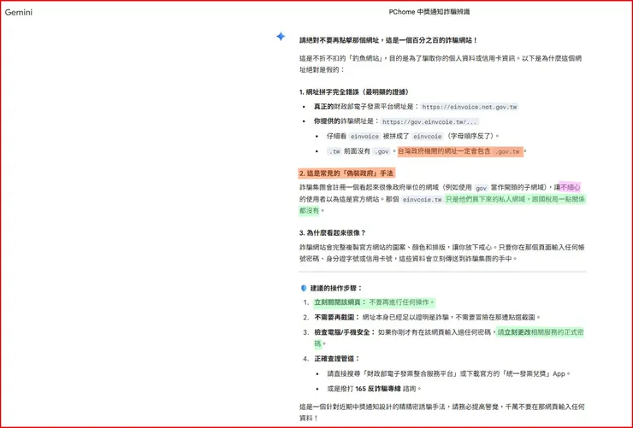Click the Gemini logo at top left
Image resolution: width=633 pixels, height=428 pixels.
tap(19, 13)
